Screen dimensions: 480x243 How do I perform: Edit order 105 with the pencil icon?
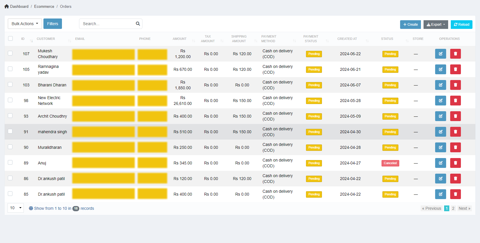[x=440, y=69]
